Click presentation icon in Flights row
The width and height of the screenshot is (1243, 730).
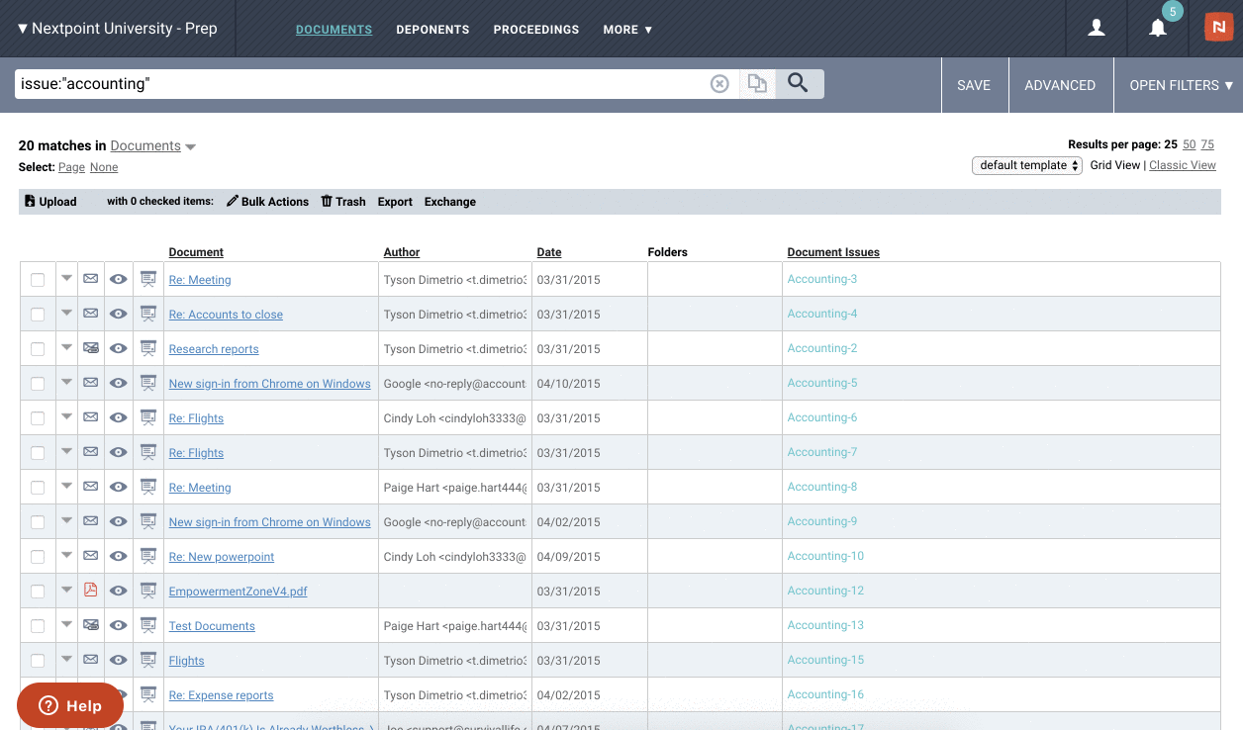pos(148,661)
